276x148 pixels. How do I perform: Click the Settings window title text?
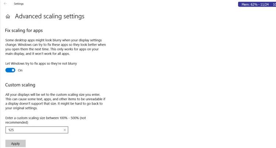(x=19, y=4)
